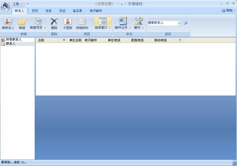Screen dimensions: 237x166
Task: Open the 工具 (Tools) menu
Action: [18, 4]
